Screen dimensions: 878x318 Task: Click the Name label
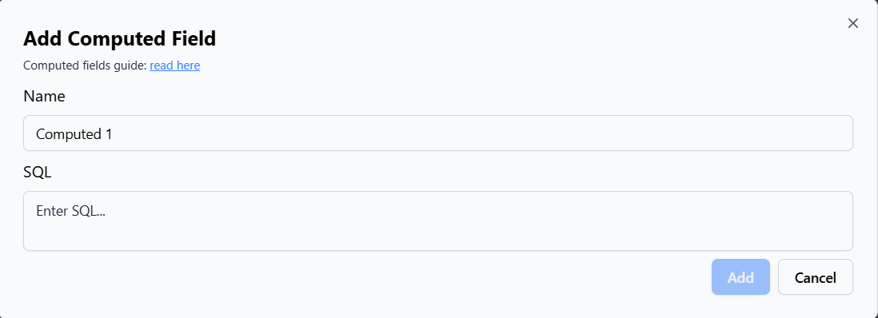(x=44, y=97)
